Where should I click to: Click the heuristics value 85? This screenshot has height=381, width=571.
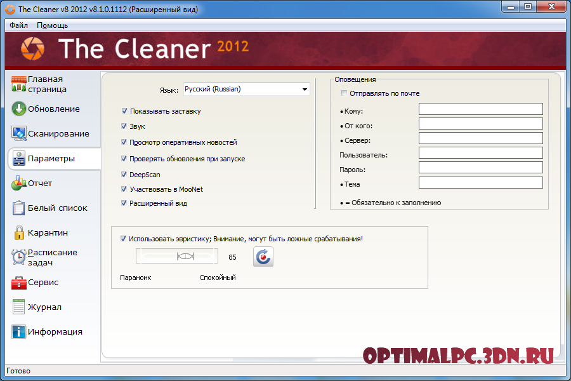[x=232, y=257]
